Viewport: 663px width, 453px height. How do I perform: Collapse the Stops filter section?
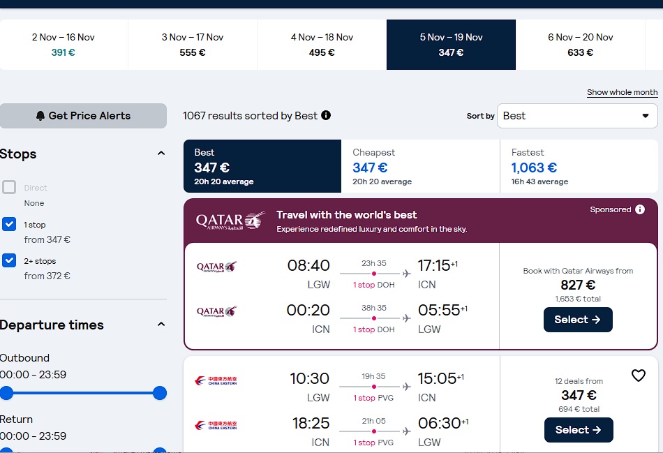tap(161, 153)
